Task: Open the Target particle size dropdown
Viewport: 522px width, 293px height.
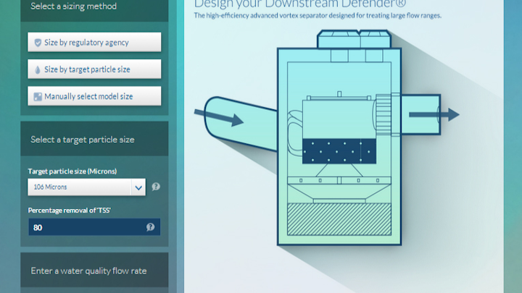Action: pos(86,187)
